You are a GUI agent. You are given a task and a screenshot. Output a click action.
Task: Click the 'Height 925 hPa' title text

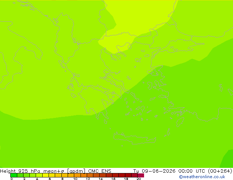20,171
